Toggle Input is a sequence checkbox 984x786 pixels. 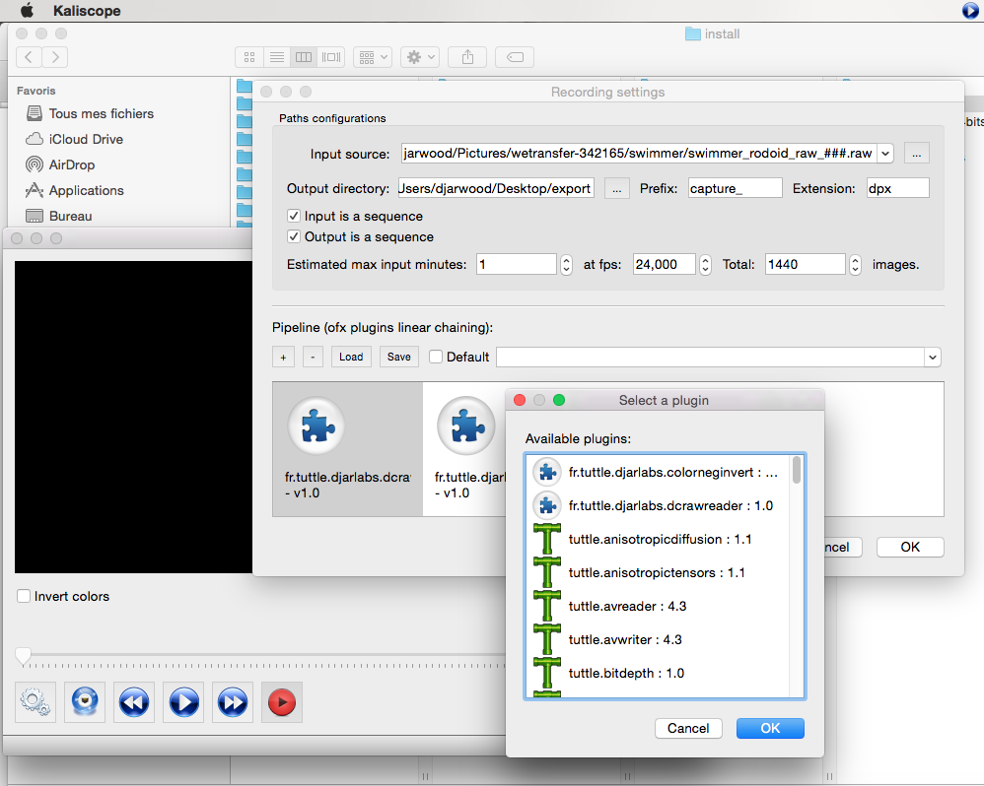click(x=293, y=216)
